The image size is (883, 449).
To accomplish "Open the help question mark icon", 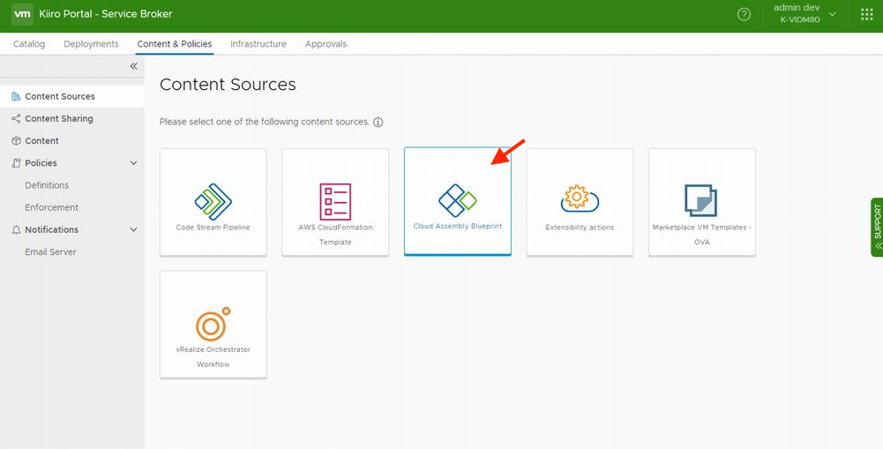I will click(x=744, y=15).
